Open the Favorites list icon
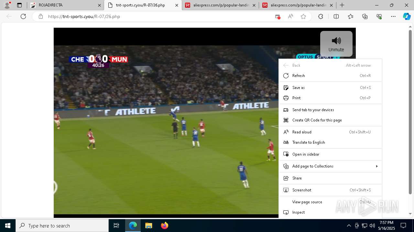The height and width of the screenshot is (232, 414). [x=351, y=16]
